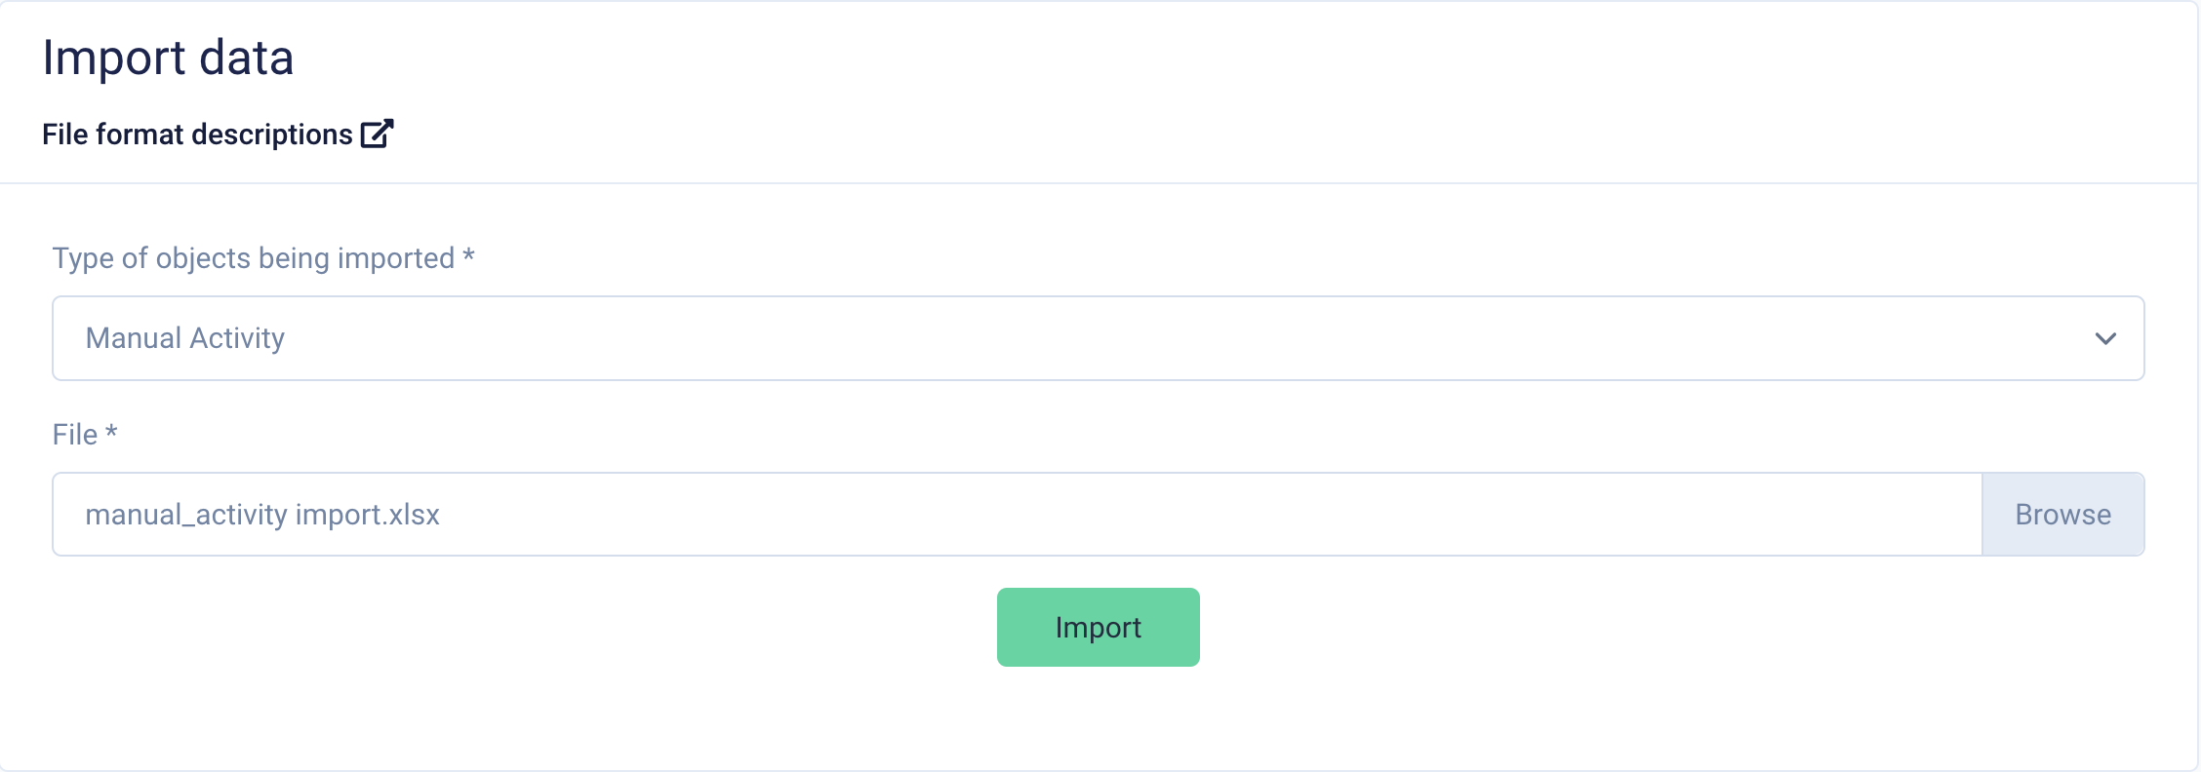
Task: Choose a different file via Browse
Action: (x=2062, y=515)
